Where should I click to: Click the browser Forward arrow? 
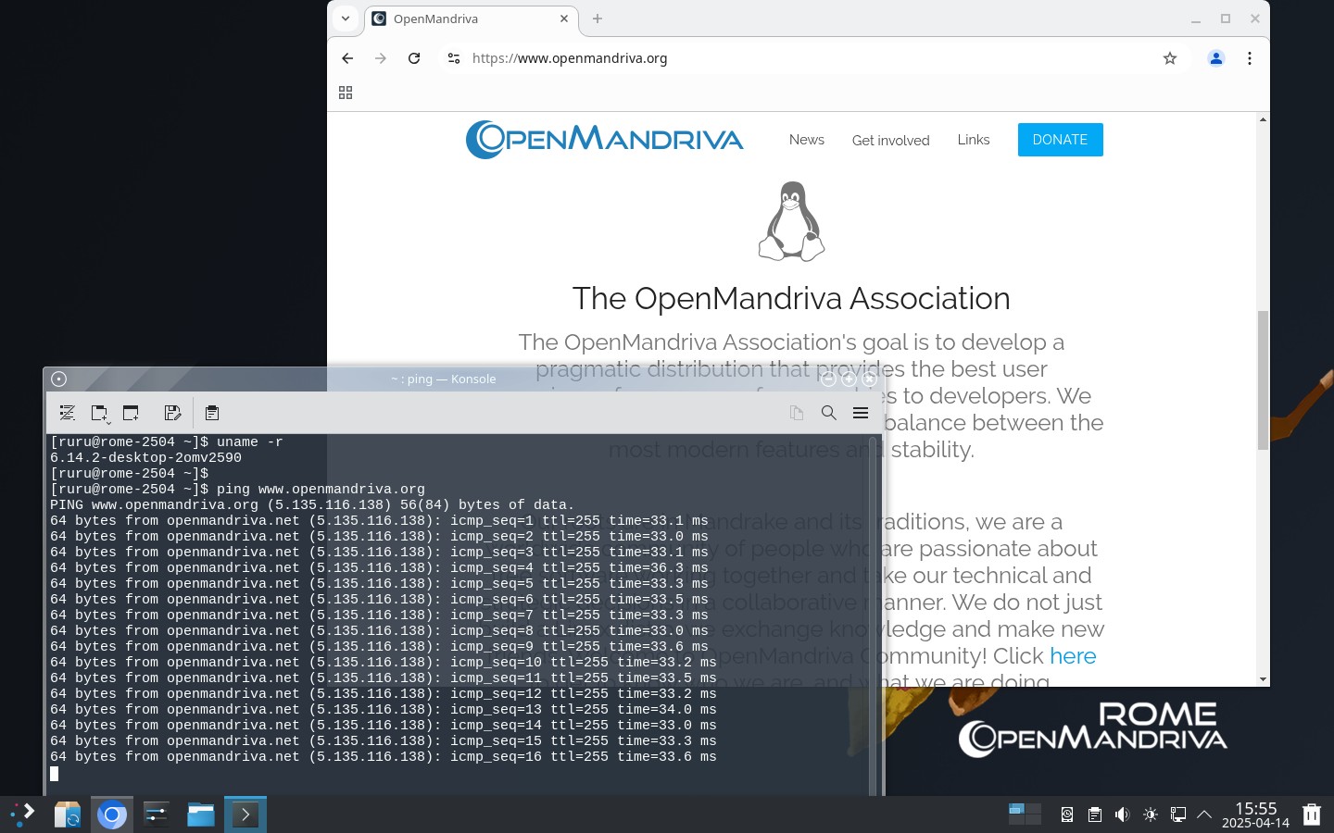point(381,58)
